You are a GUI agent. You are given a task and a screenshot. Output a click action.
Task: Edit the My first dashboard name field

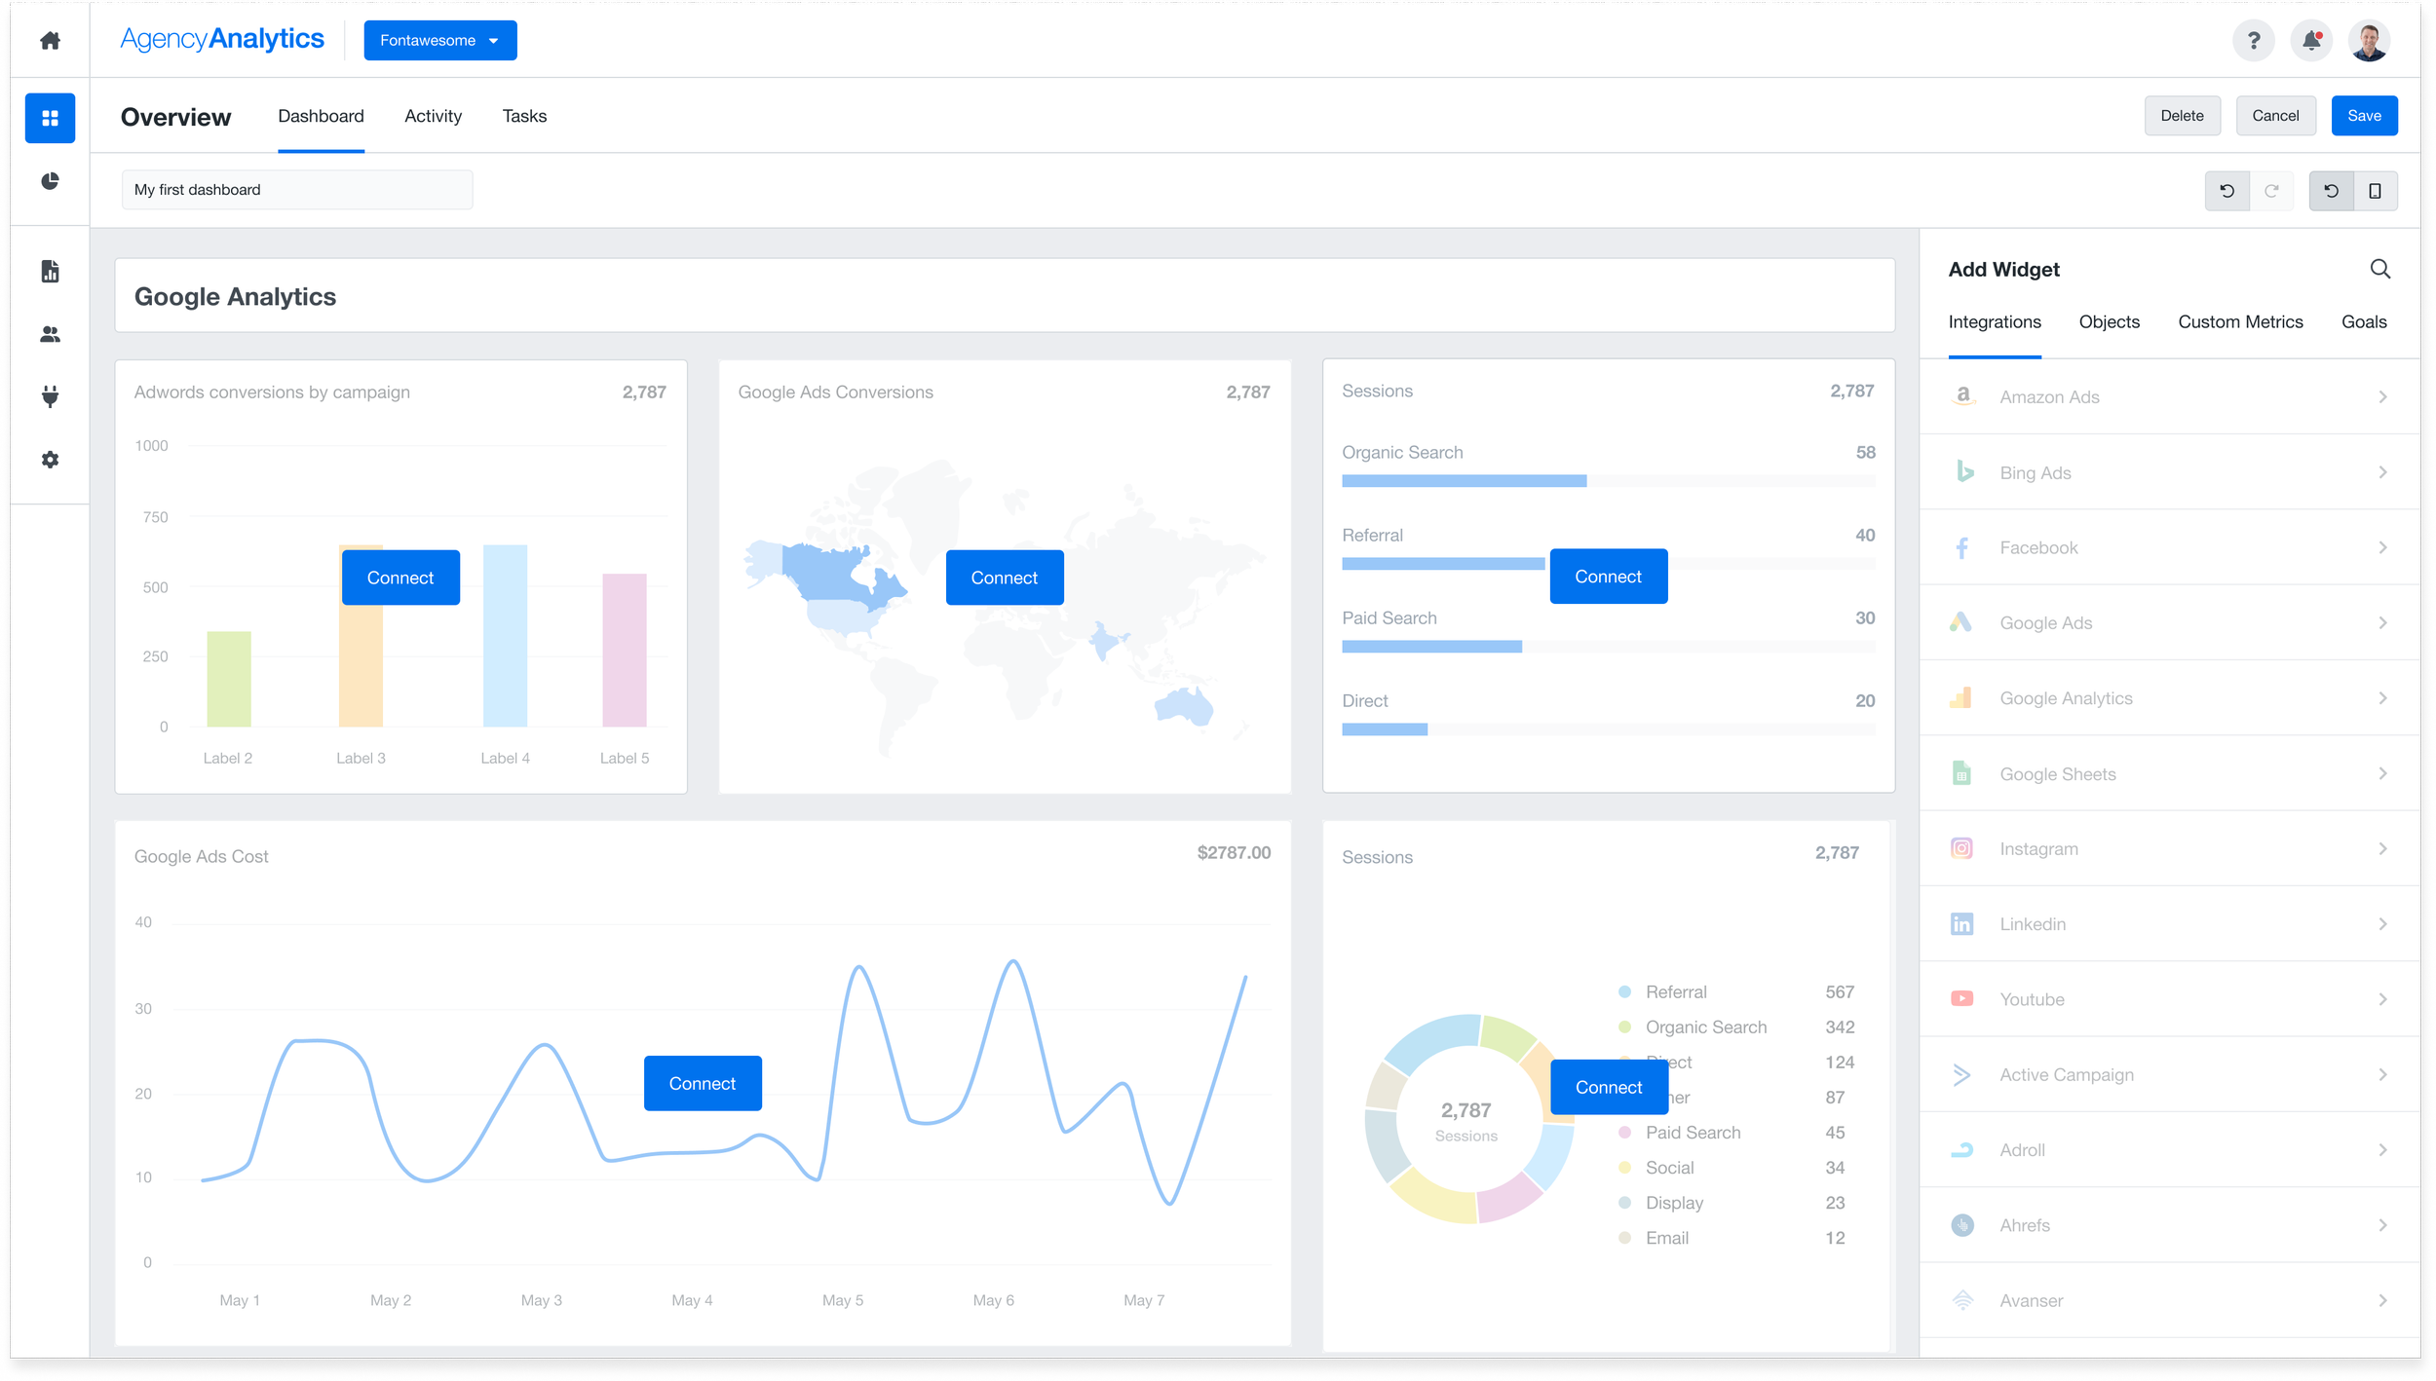297,190
